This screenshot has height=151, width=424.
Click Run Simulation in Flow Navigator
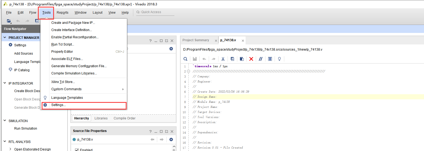pyautogui.click(x=26, y=129)
